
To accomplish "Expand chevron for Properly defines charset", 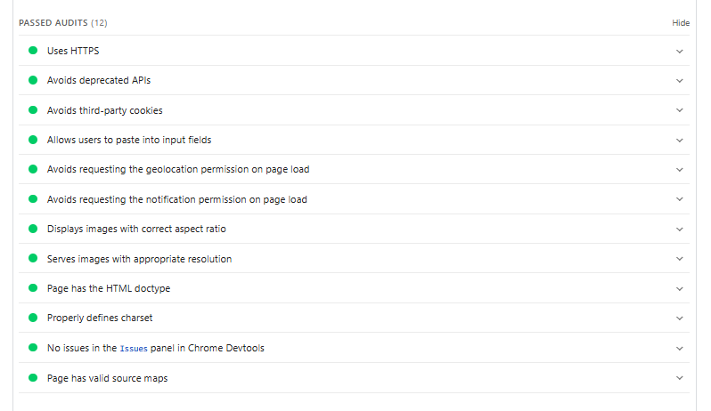I will pyautogui.click(x=679, y=318).
